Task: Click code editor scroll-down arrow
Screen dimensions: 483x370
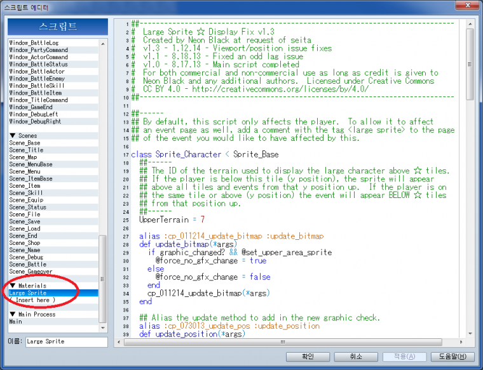Action: tap(470, 333)
